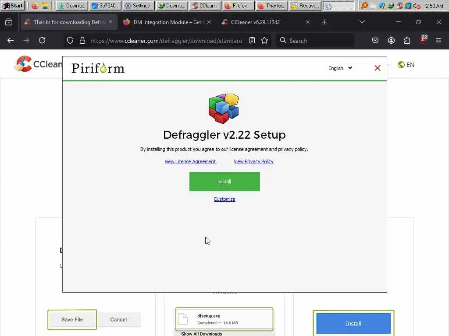Click the Windows Start button
Image resolution: width=449 pixels, height=336 pixels.
pos(13,6)
